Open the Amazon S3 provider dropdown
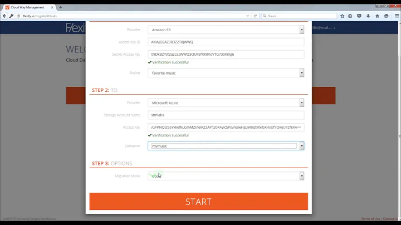This screenshot has height=225, width=401. coord(226,30)
